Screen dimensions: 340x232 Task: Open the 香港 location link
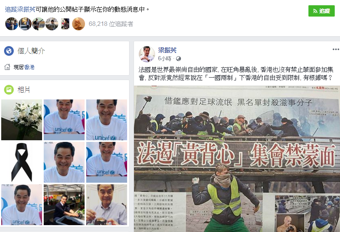(29, 67)
